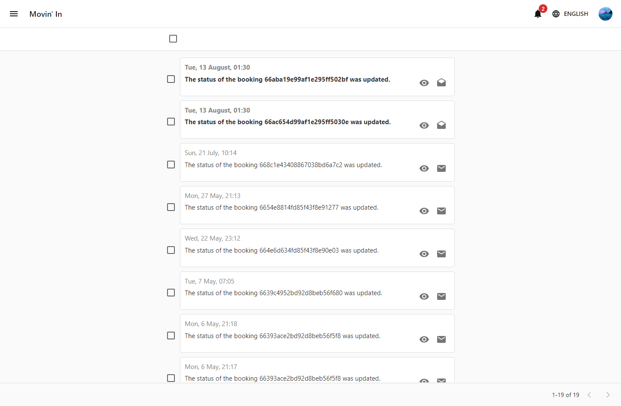Go to next page of notifications

(608, 395)
